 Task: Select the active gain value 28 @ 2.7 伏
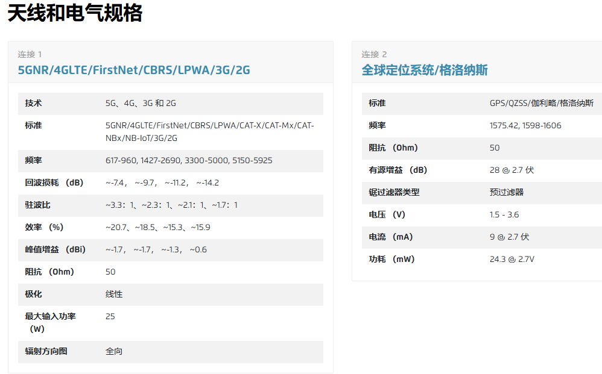tap(512, 170)
